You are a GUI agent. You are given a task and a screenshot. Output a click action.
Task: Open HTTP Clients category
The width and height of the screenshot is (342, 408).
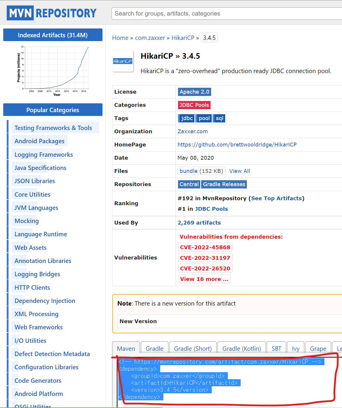[x=32, y=288]
